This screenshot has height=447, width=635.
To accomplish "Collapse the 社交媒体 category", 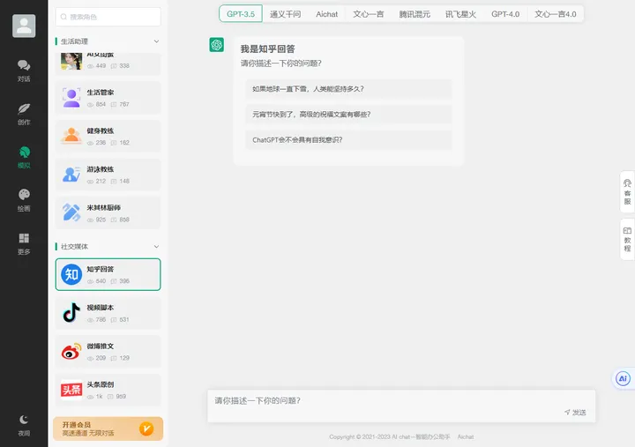I will [156, 247].
